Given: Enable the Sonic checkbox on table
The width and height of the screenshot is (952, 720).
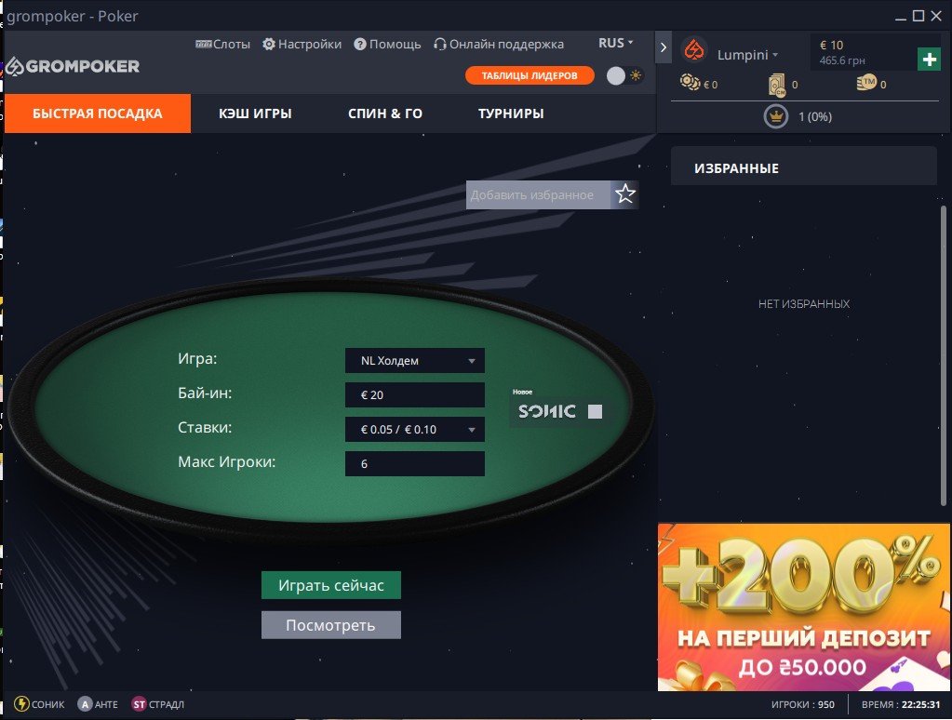Looking at the screenshot, I should 595,411.
